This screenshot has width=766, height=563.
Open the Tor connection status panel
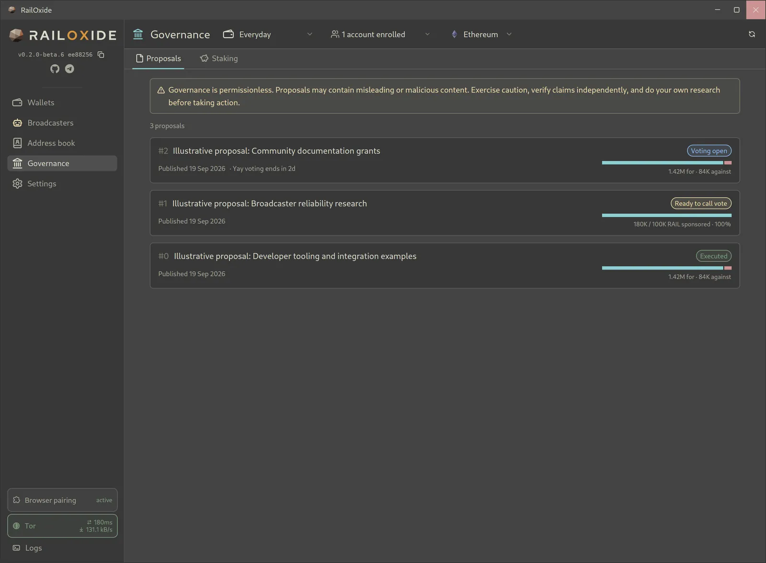click(62, 526)
